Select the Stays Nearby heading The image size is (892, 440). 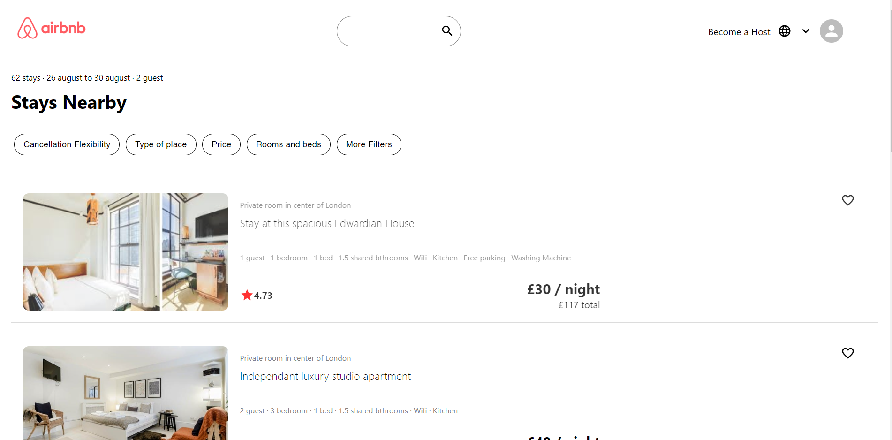pos(68,102)
